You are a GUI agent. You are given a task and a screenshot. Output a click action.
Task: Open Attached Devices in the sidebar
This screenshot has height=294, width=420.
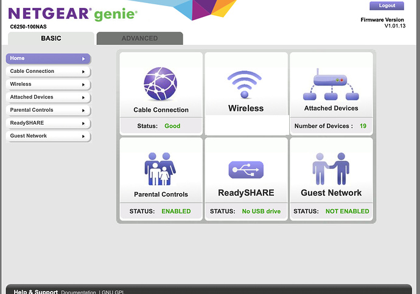click(48, 97)
